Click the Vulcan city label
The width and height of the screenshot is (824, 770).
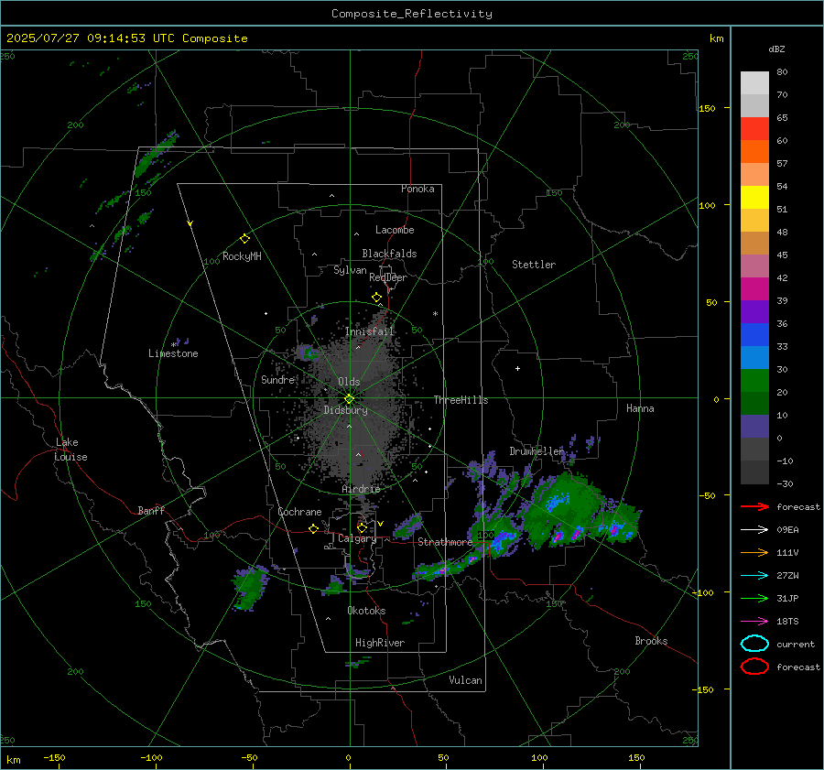pyautogui.click(x=465, y=680)
